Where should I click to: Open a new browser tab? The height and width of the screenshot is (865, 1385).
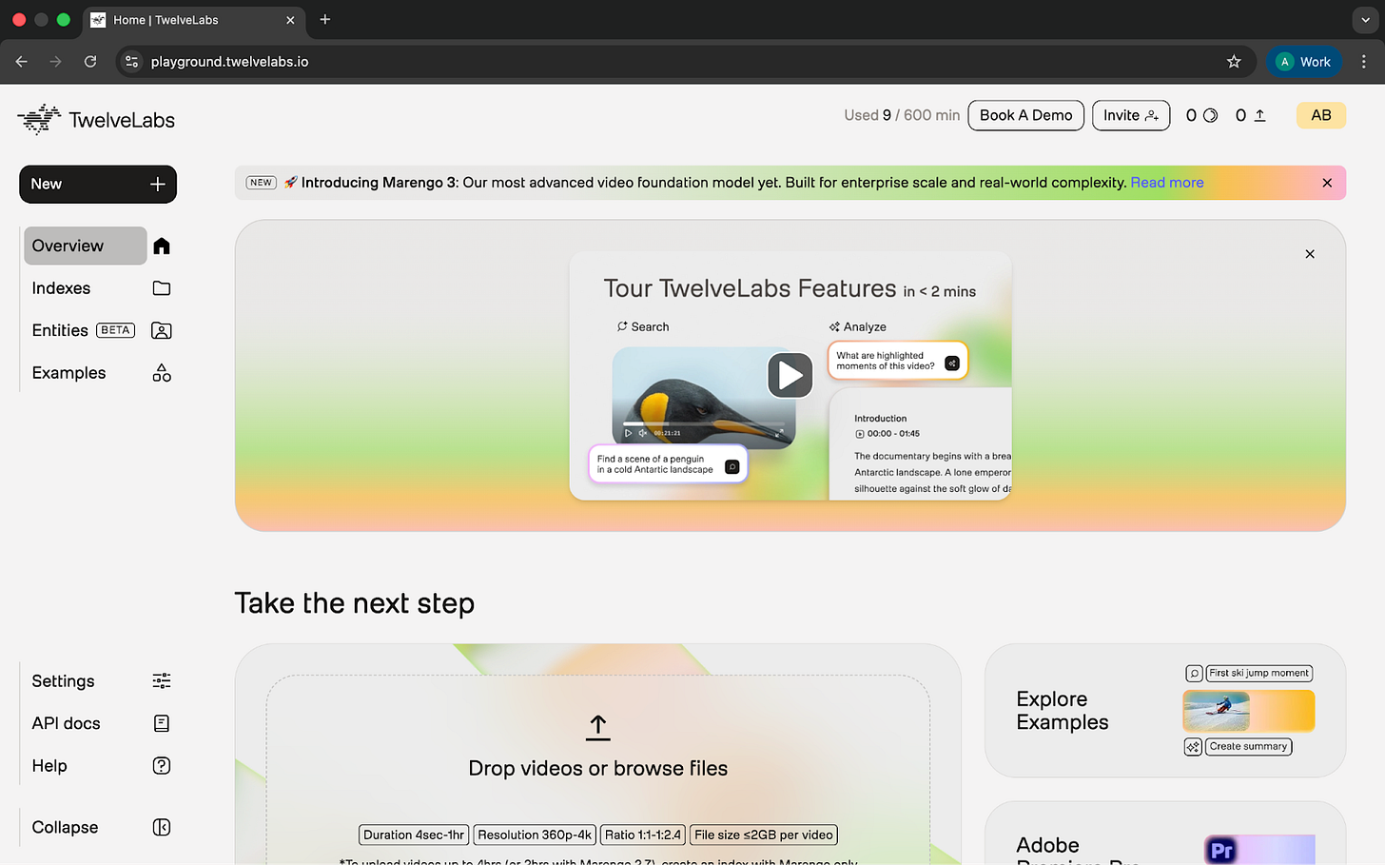pos(325,19)
